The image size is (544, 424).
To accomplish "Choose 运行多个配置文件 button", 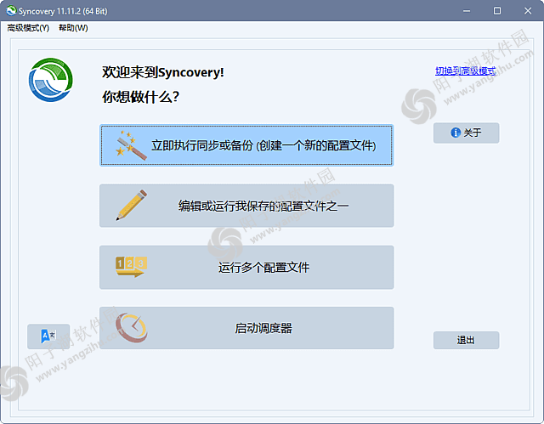I will coord(246,268).
